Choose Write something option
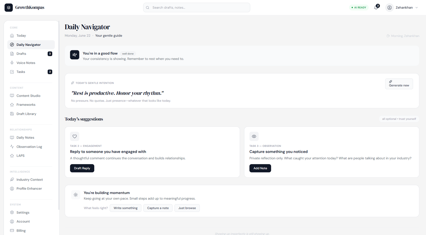The image size is (426, 235). click(x=125, y=208)
